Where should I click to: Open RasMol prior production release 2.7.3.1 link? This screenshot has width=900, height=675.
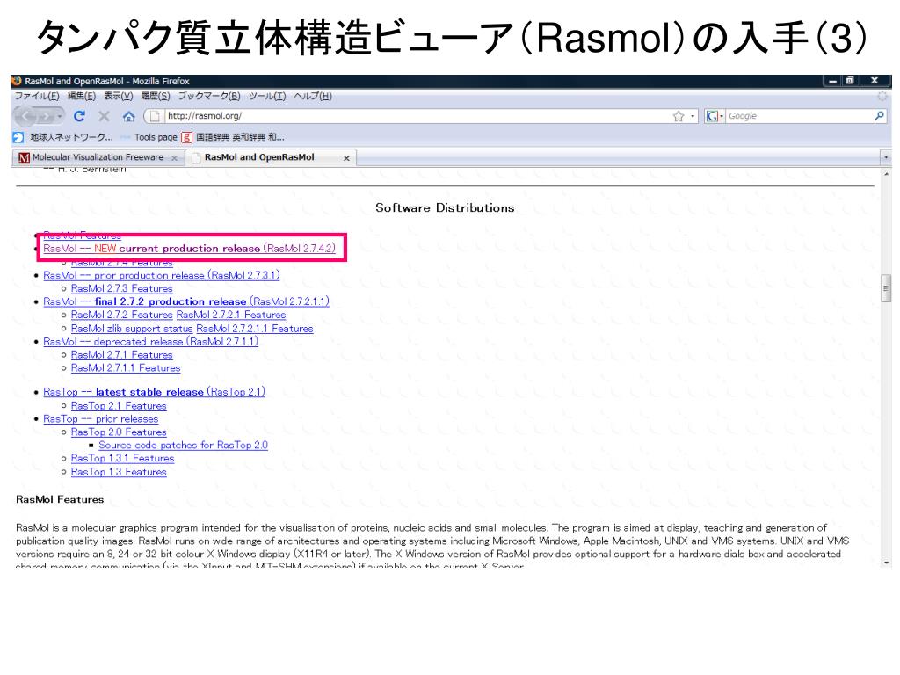162,275
